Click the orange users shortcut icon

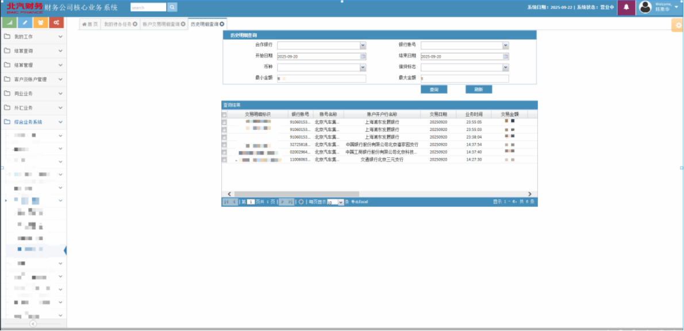pos(40,22)
